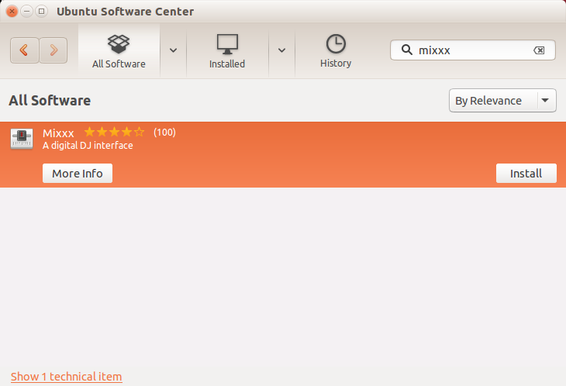This screenshot has width=566, height=386.
Task: Expand the All Software dropdown chevron
Action: click(x=173, y=50)
